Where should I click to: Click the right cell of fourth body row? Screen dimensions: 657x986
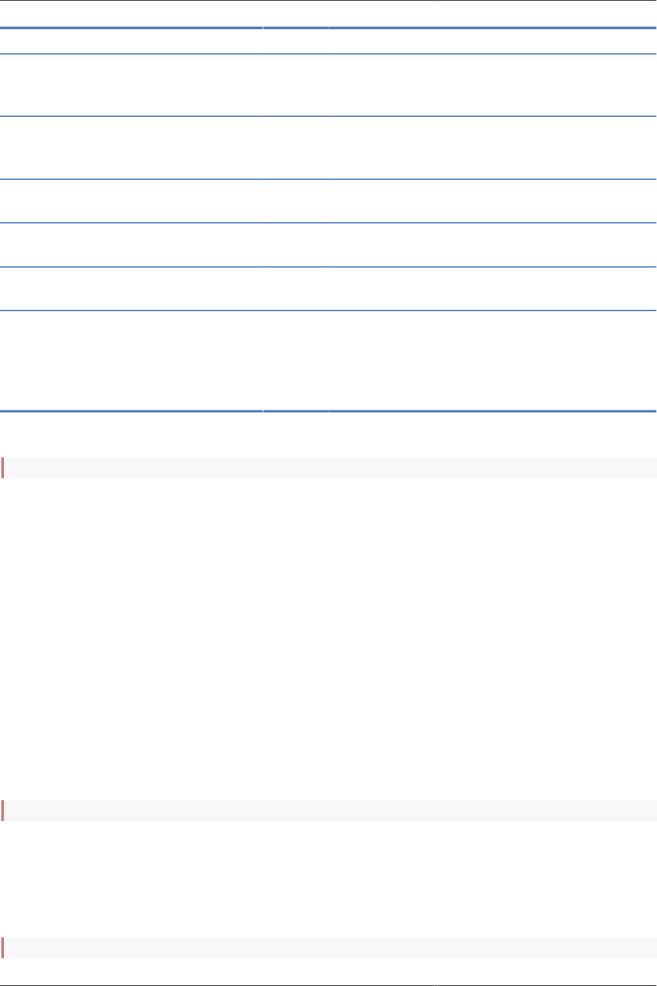click(x=492, y=245)
